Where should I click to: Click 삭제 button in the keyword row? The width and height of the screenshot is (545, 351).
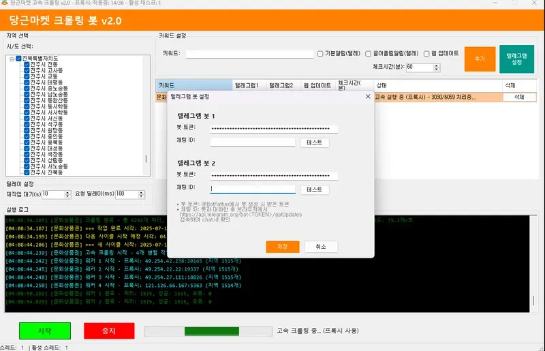coord(519,97)
